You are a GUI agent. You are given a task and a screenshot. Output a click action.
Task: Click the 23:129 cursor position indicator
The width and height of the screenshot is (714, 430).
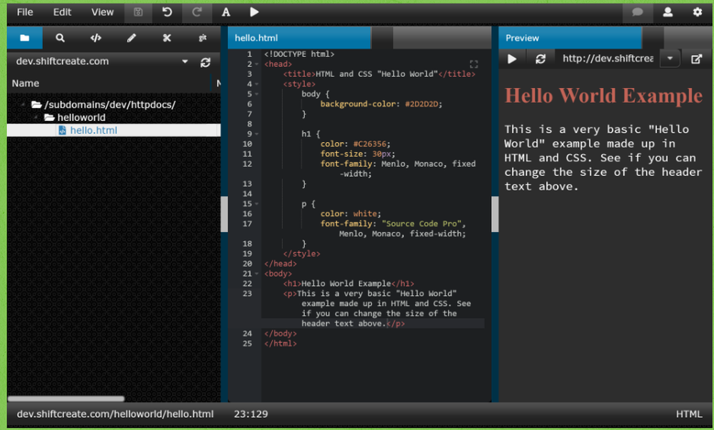coord(251,414)
